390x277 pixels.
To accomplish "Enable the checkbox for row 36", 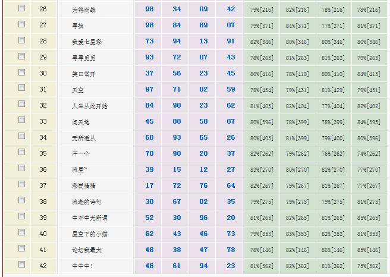I will point(22,169).
